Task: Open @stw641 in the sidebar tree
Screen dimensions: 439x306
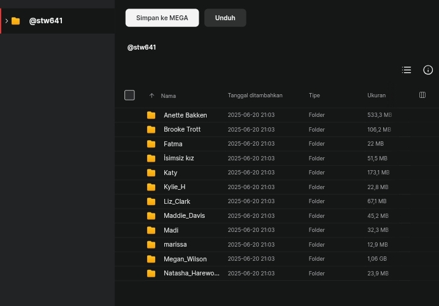Action: [45, 21]
